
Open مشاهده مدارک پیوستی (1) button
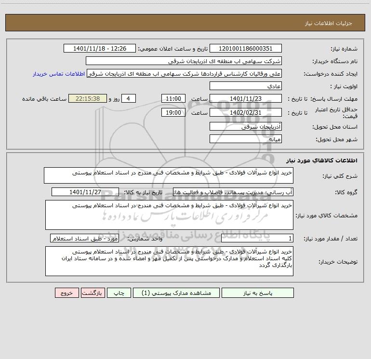[176, 293]
